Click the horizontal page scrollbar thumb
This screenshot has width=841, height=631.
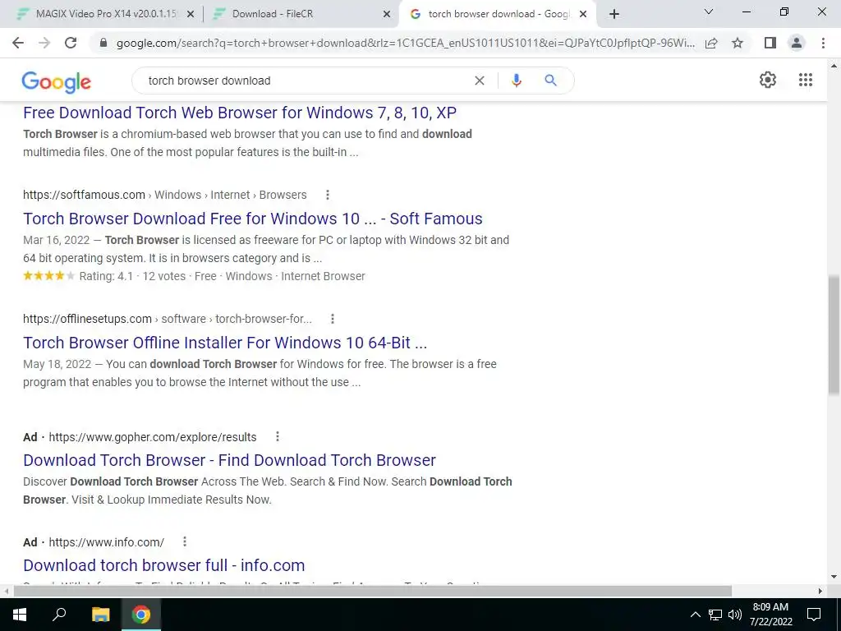tap(373, 591)
